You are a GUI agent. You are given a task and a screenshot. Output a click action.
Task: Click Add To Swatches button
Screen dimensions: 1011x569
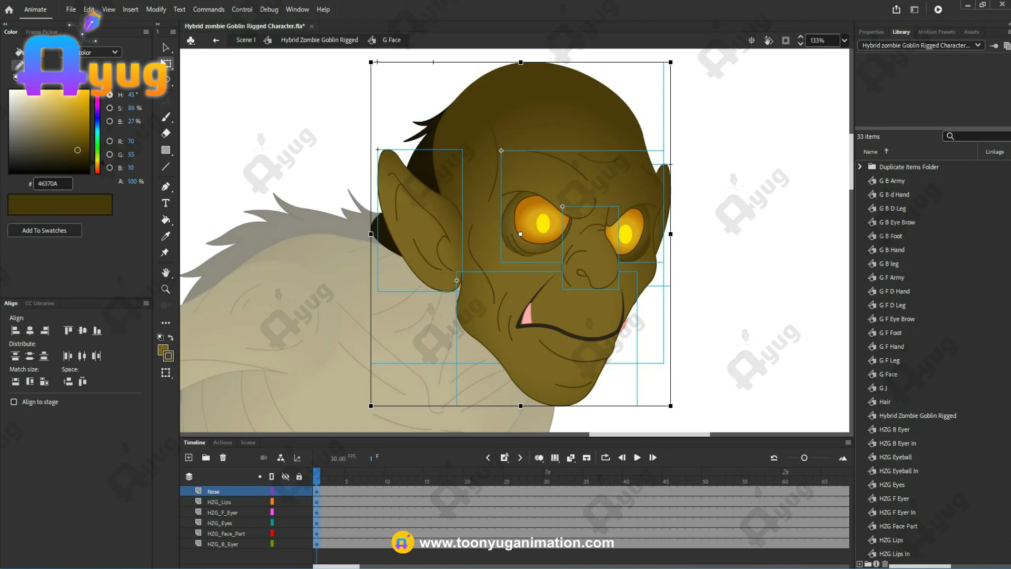point(44,231)
